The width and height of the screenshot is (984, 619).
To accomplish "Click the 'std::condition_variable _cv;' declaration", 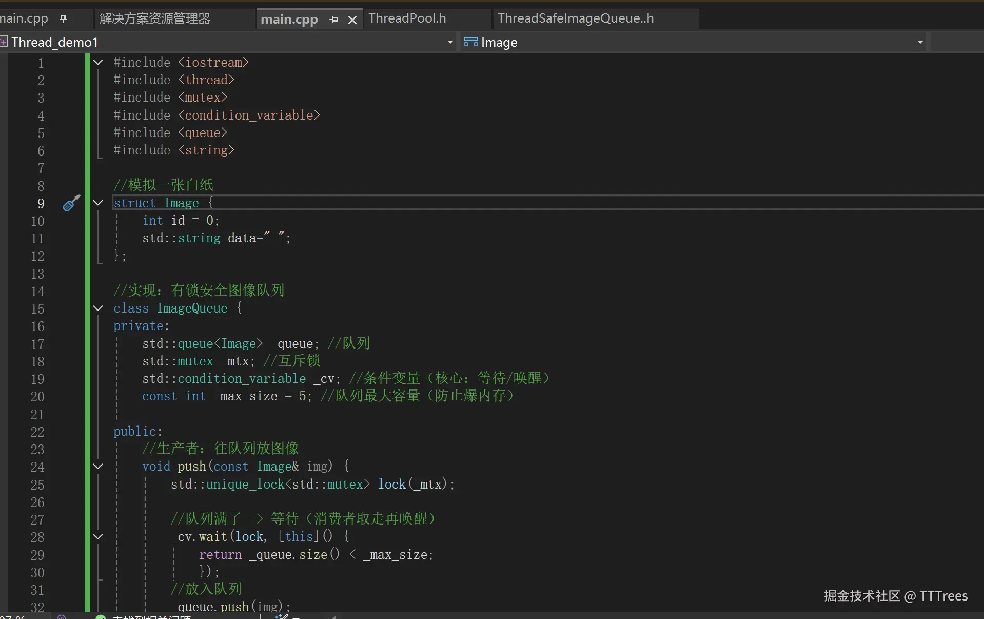I will (242, 379).
